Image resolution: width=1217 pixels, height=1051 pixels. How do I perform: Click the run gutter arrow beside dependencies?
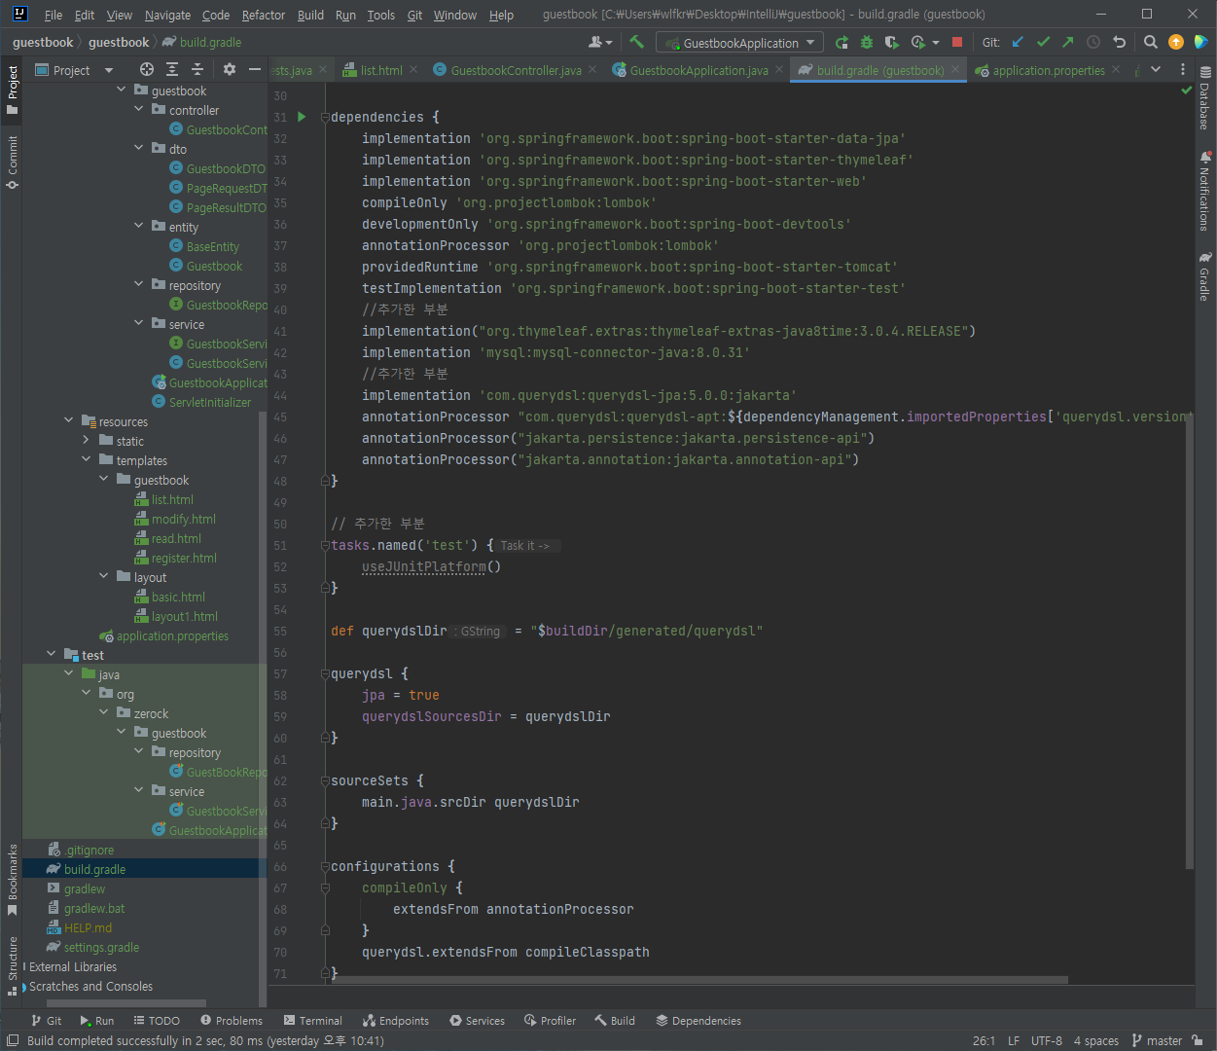coord(302,117)
